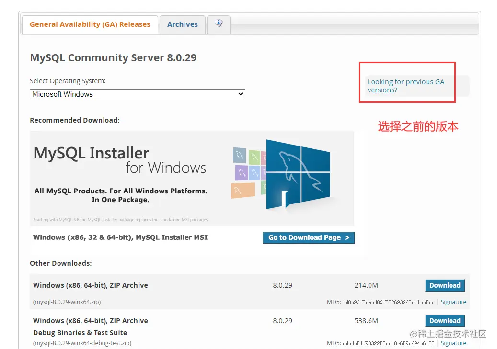The image size is (497, 349).
Task: Select the 'Select Operating System:' label
Action: tap(68, 81)
